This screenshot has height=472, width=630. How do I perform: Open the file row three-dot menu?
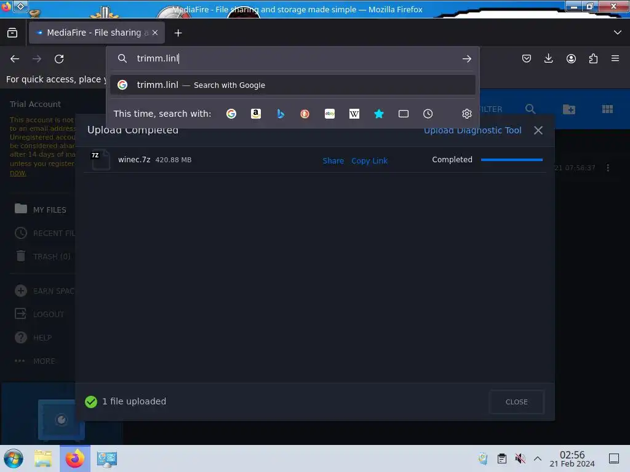(608, 168)
